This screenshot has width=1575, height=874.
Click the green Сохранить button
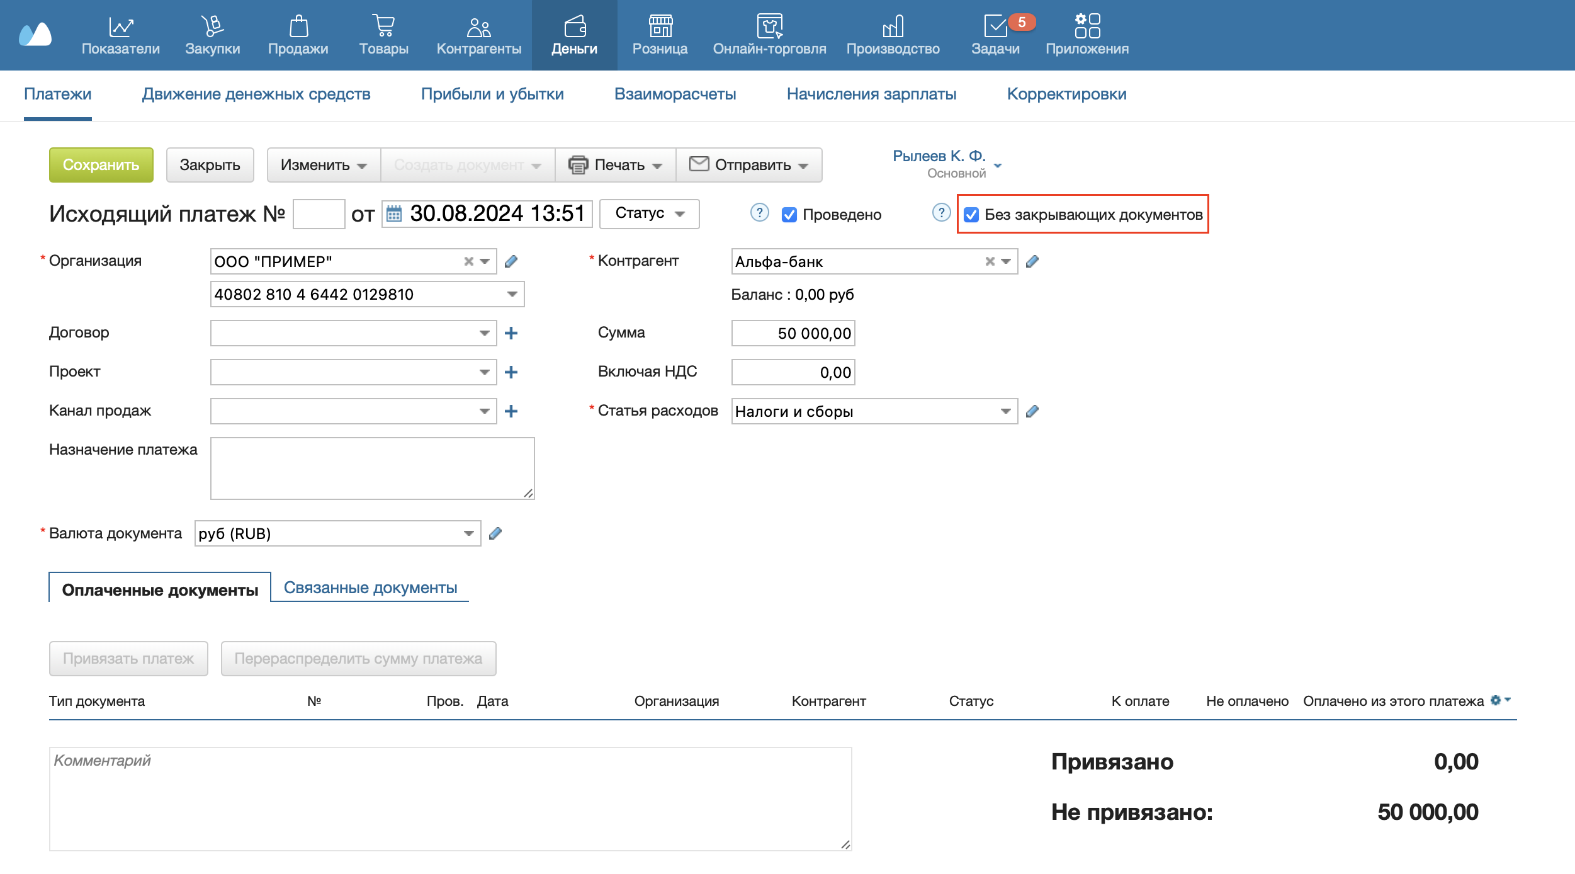click(x=101, y=165)
